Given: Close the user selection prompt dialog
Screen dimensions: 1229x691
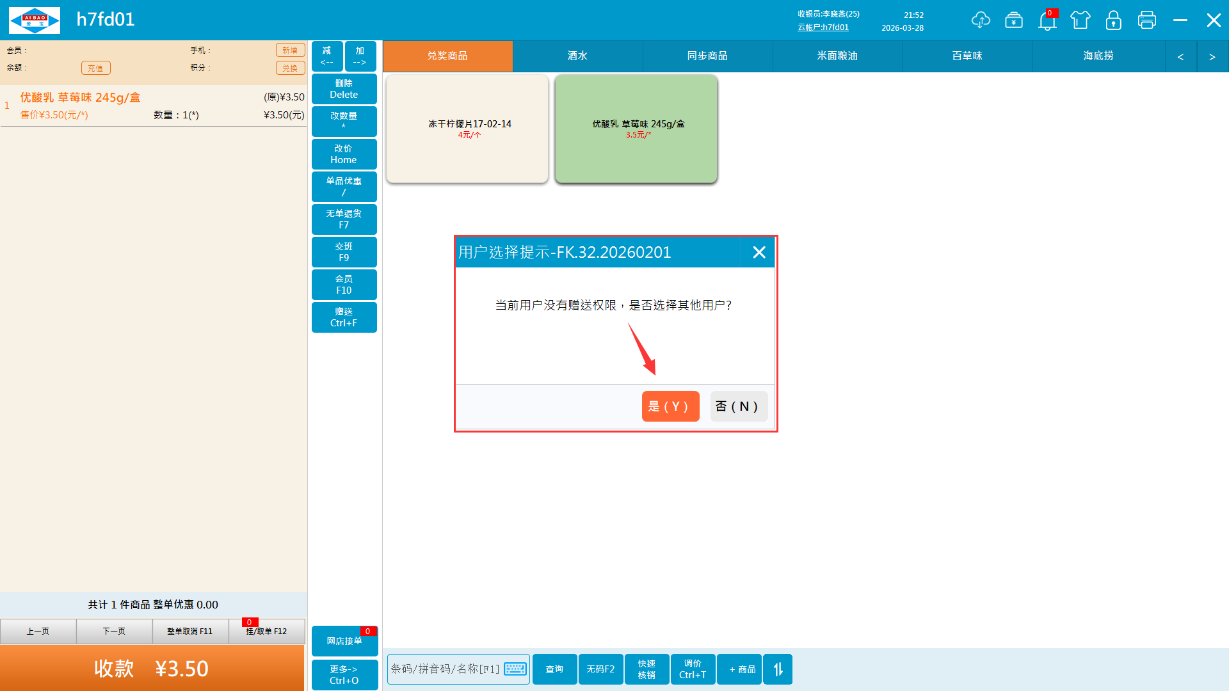Looking at the screenshot, I should tap(759, 252).
